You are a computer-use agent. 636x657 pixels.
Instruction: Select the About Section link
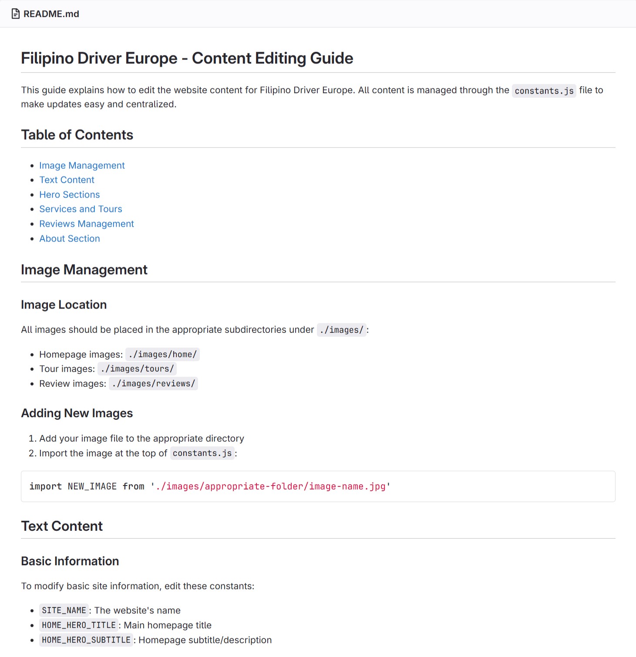click(69, 238)
